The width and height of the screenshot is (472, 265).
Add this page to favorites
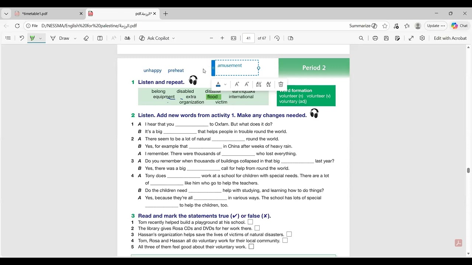(x=385, y=26)
